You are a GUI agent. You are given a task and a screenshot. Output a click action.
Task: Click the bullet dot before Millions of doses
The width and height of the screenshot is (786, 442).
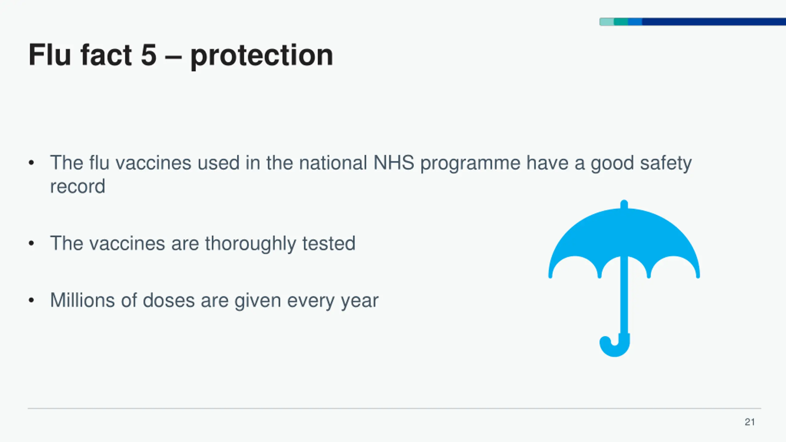coord(31,300)
